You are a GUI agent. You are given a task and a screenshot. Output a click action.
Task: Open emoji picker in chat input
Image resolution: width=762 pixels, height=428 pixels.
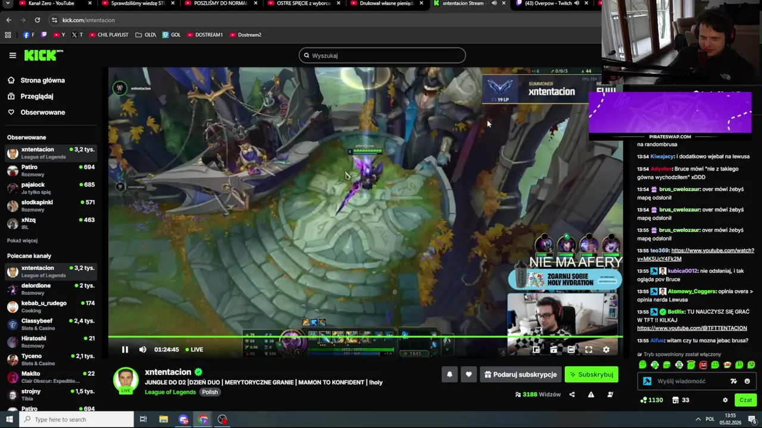pos(747,381)
